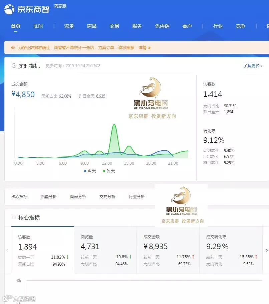Switch to the 核心指标 section tab
Image resolution: width=269 pixels, height=304 pixels.
coord(19,196)
